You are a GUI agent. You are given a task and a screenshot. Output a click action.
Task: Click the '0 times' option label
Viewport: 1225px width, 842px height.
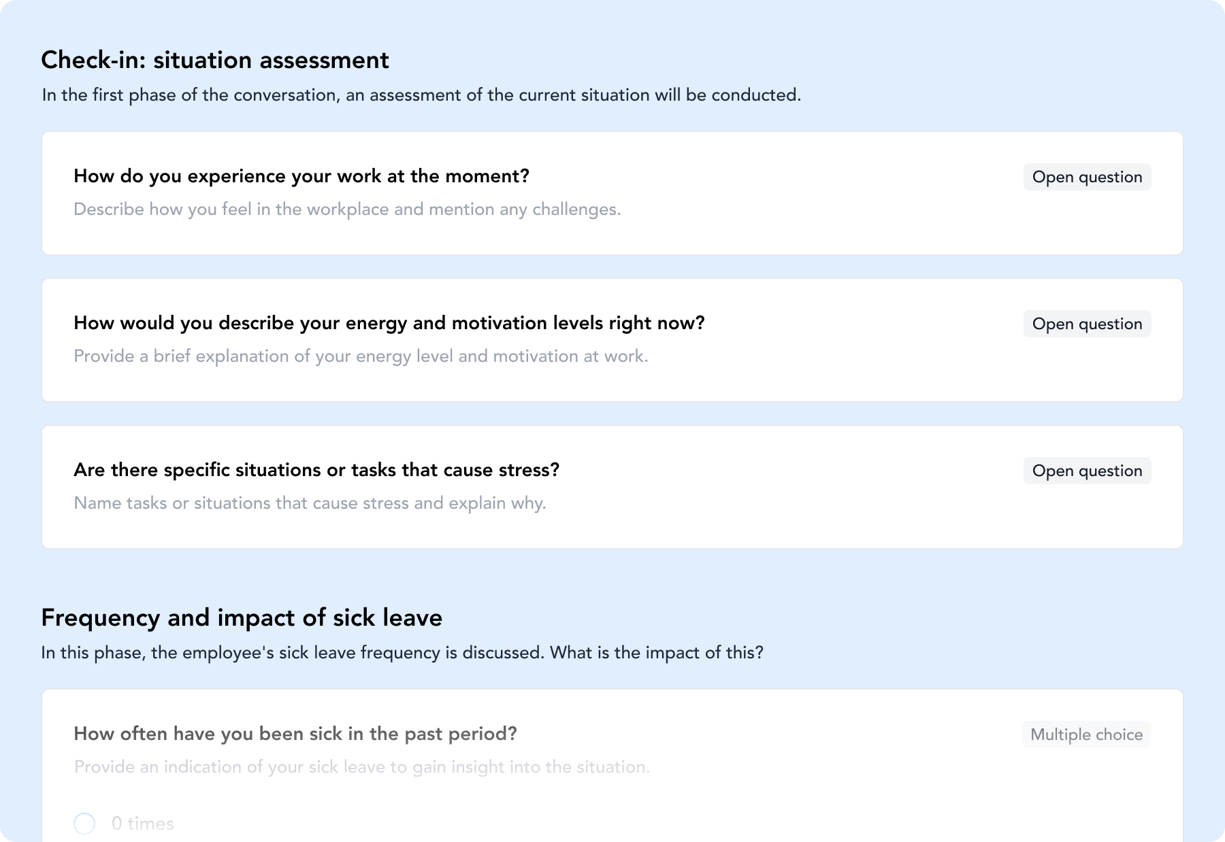(x=143, y=823)
